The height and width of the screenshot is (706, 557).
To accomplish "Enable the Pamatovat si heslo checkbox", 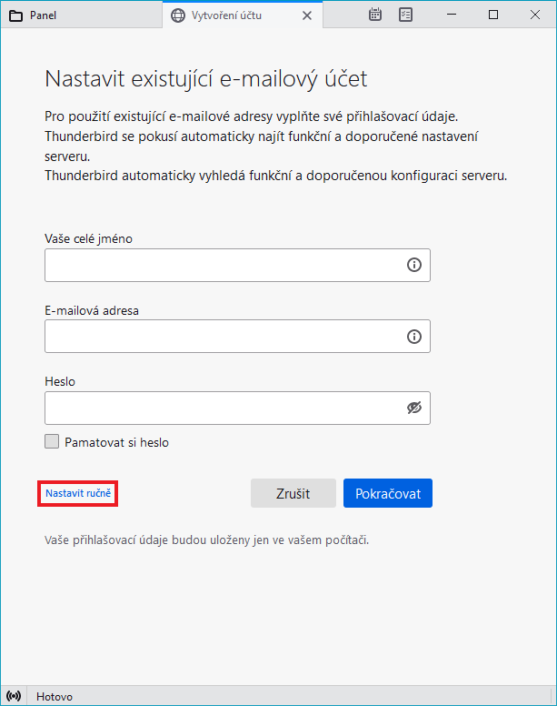I will [x=53, y=442].
